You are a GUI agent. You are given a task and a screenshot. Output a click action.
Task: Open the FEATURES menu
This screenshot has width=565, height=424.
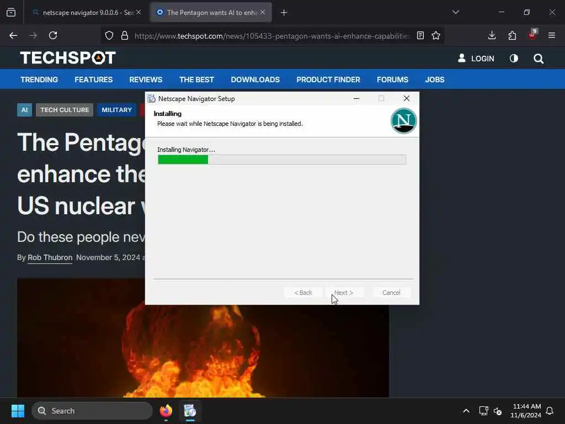click(94, 79)
